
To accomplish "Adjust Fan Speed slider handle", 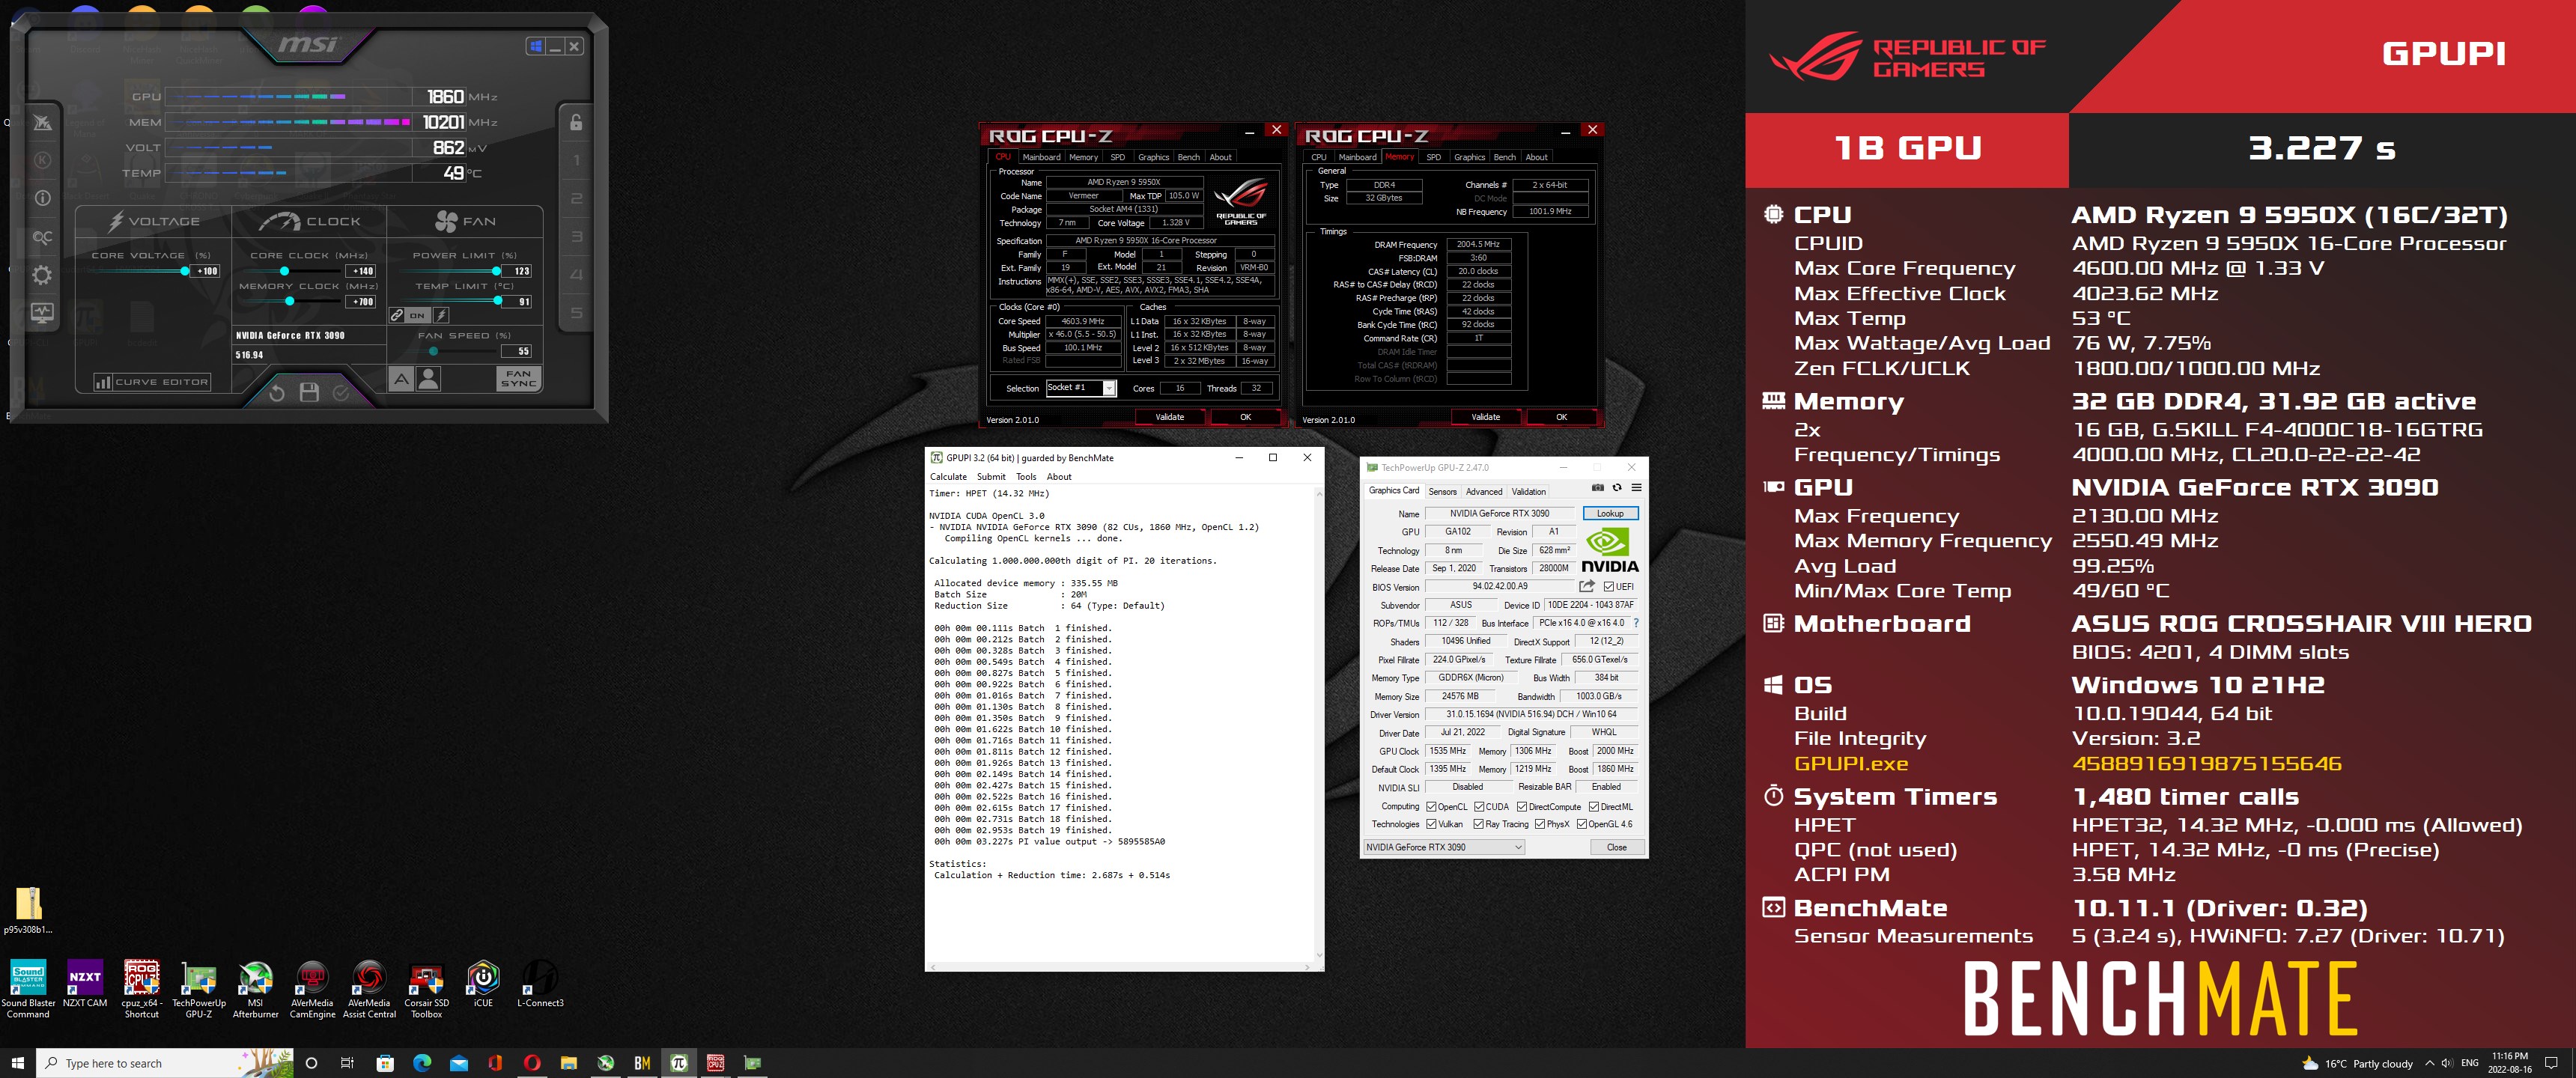I will [433, 351].
